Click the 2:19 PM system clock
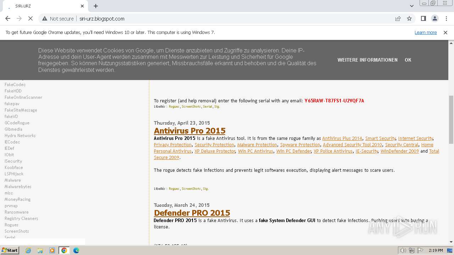Screen dimensions: 454x255 (436, 250)
